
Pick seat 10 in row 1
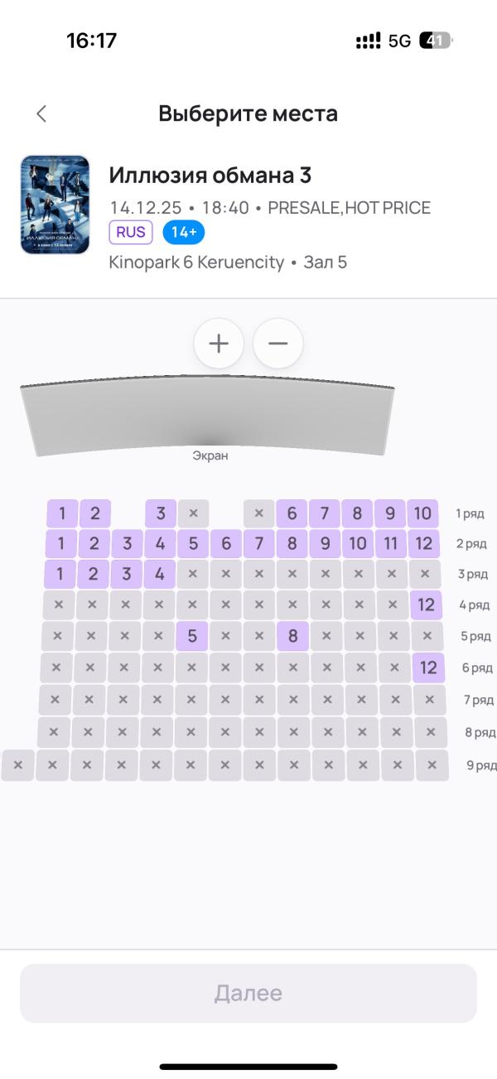pyautogui.click(x=422, y=513)
